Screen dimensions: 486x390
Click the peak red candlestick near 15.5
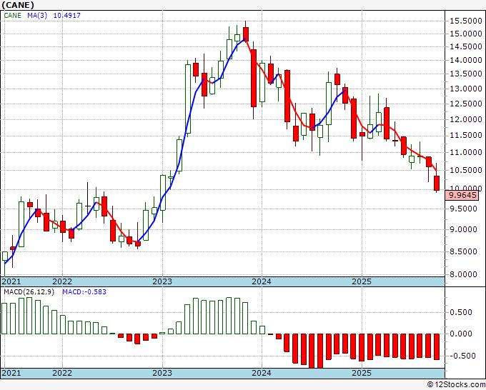click(246, 34)
